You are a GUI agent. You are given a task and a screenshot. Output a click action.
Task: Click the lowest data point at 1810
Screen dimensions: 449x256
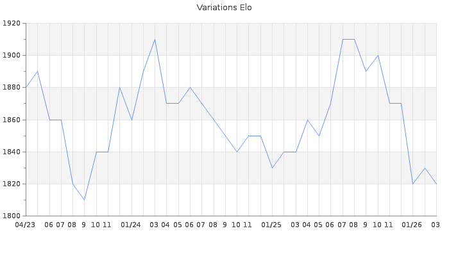point(84,200)
